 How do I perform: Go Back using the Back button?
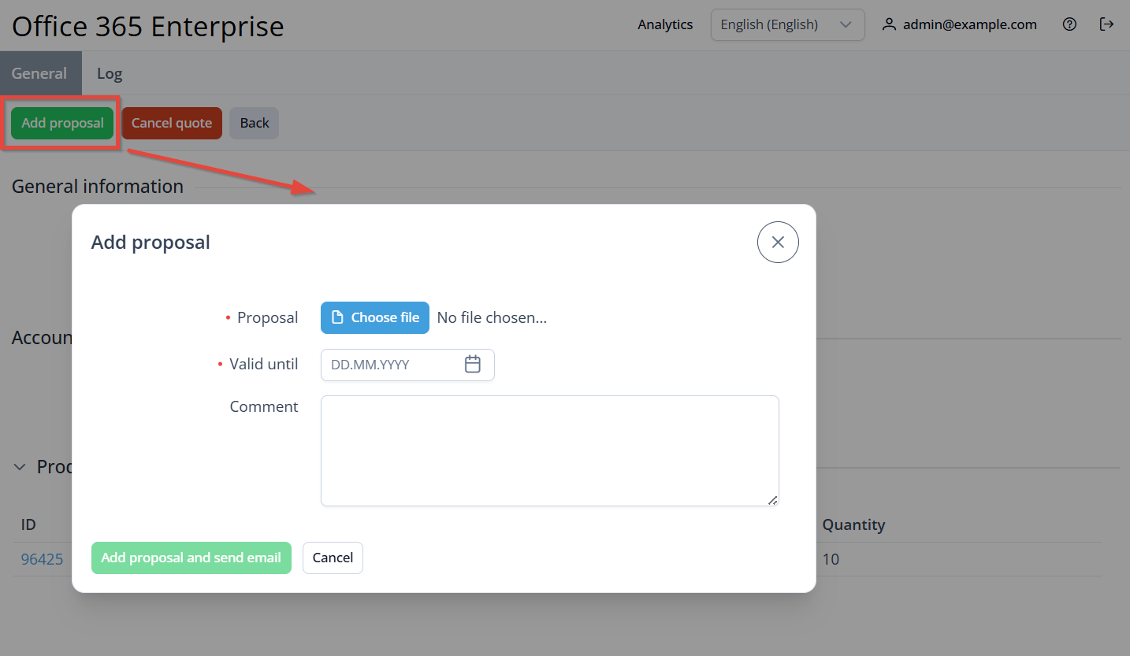pos(255,123)
